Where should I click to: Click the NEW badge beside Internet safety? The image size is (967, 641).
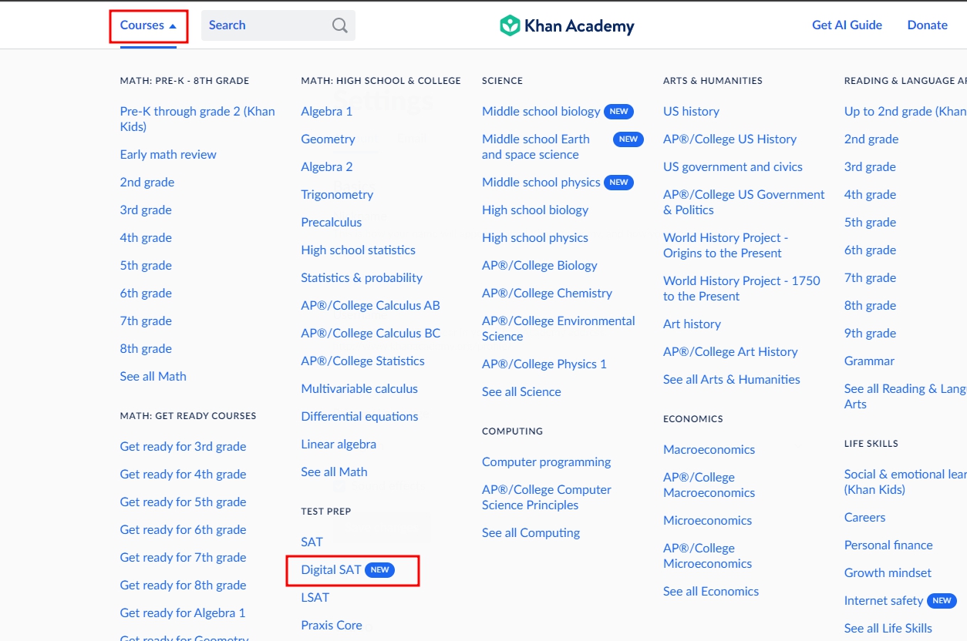940,600
